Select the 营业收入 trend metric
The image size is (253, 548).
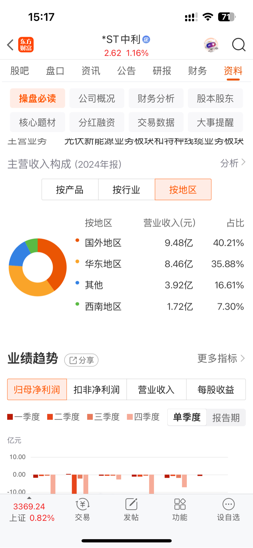pos(156,389)
